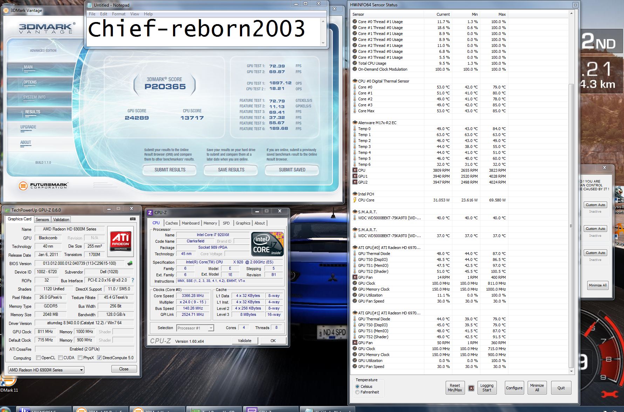Viewport: 624px width, 412px height.
Task: Open the Processor #1 selection dropdown
Action: tap(195, 328)
